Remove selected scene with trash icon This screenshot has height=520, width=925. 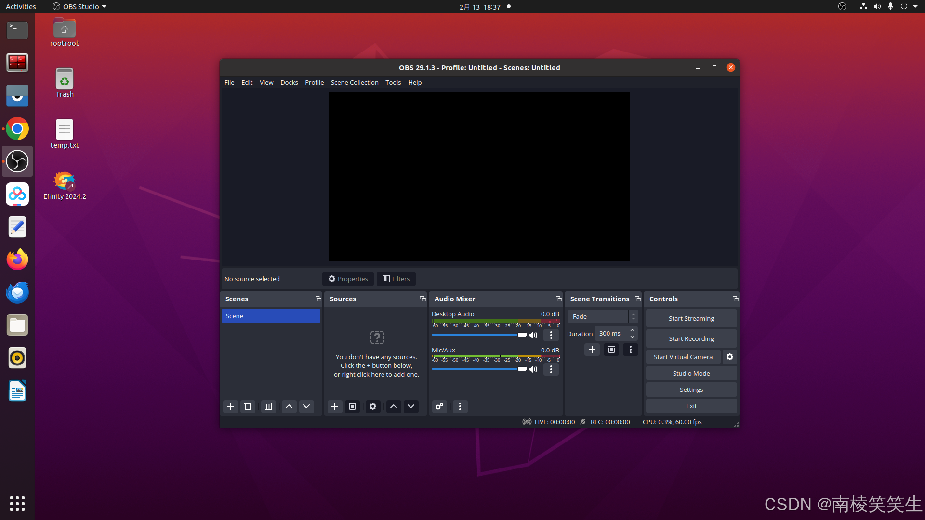click(x=248, y=407)
